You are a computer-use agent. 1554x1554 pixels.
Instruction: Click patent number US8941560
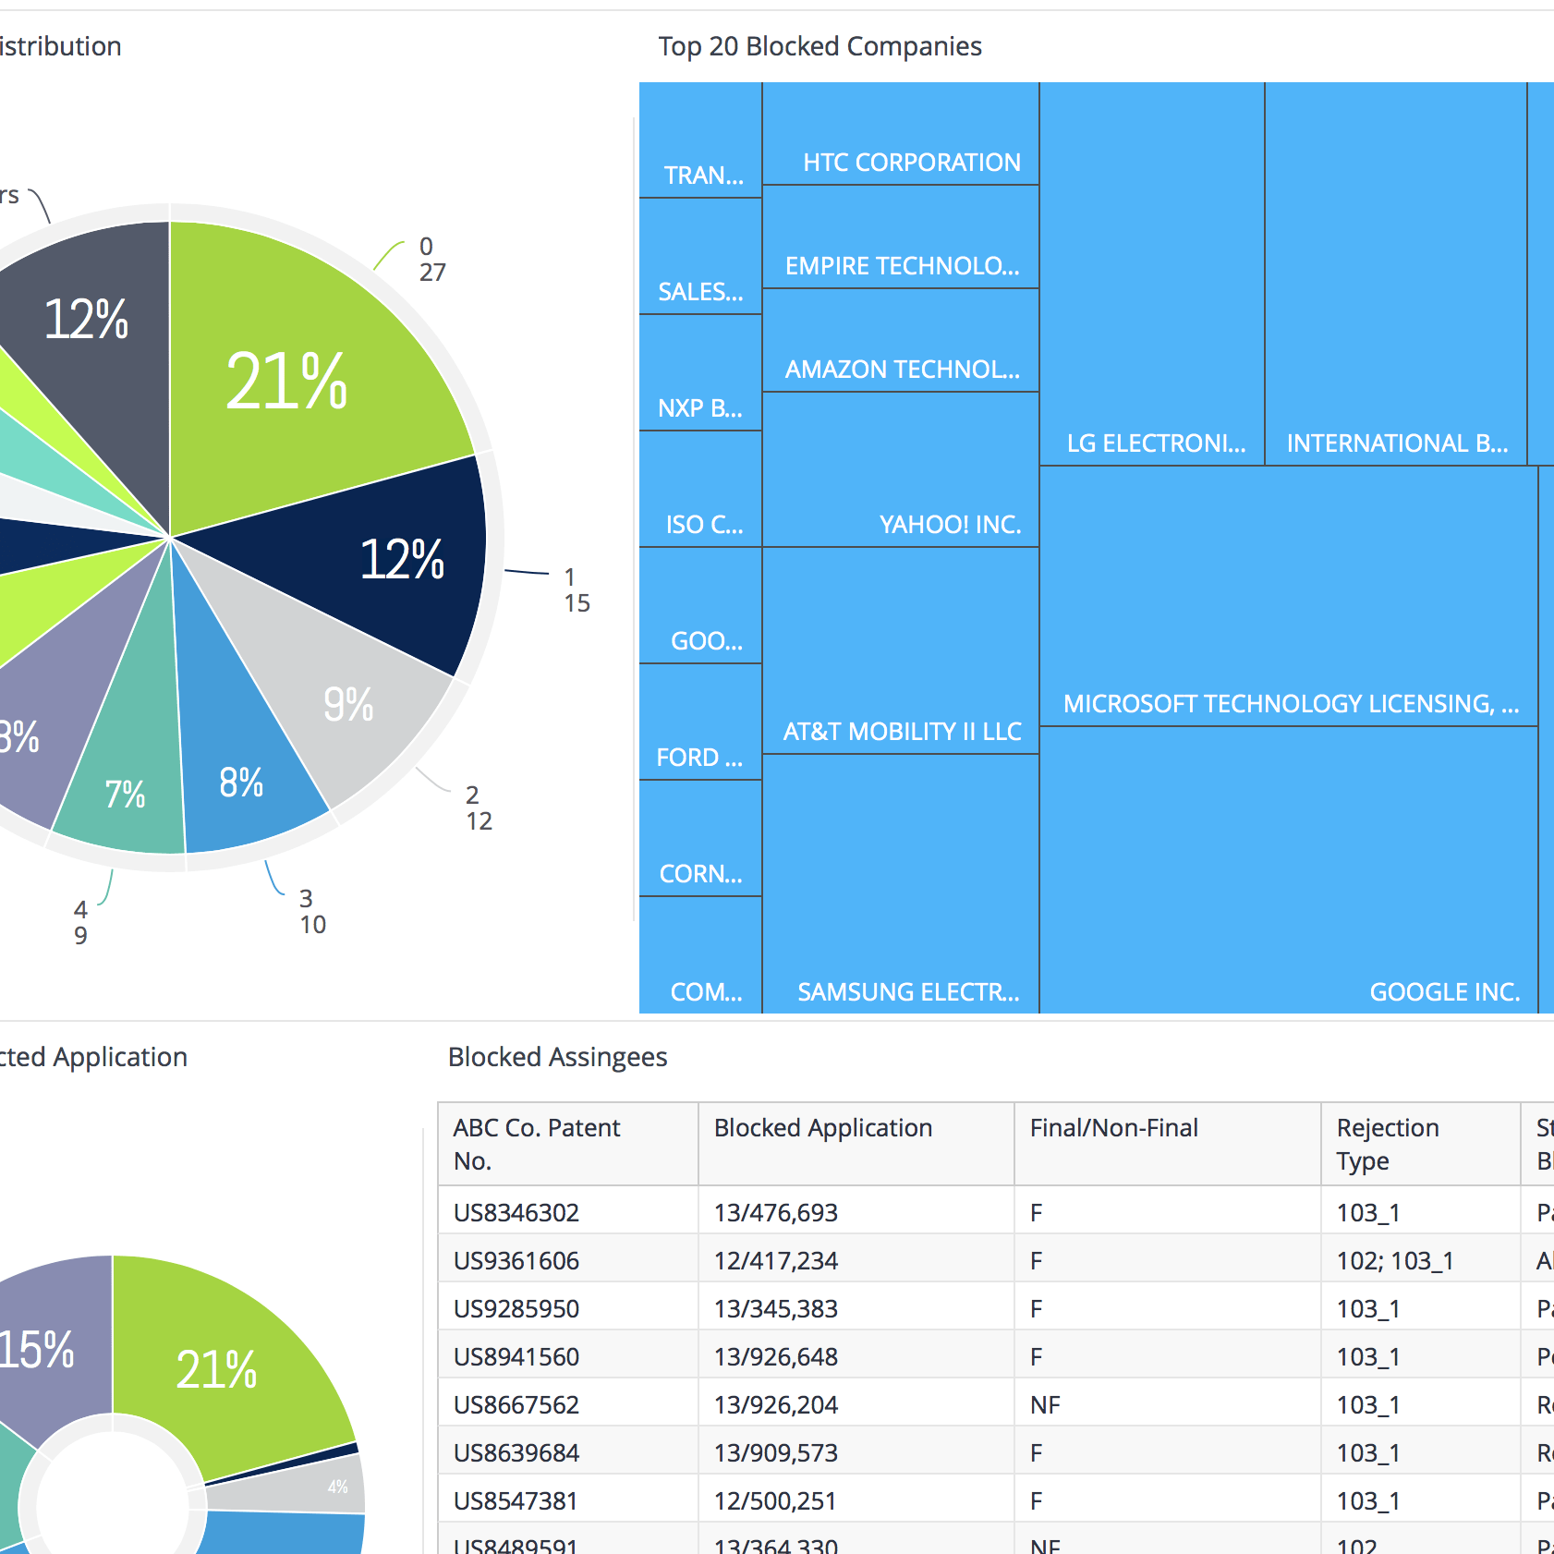516,1356
